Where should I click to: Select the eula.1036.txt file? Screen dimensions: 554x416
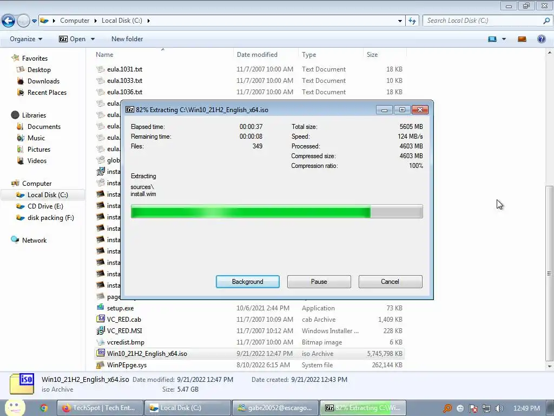124,92
